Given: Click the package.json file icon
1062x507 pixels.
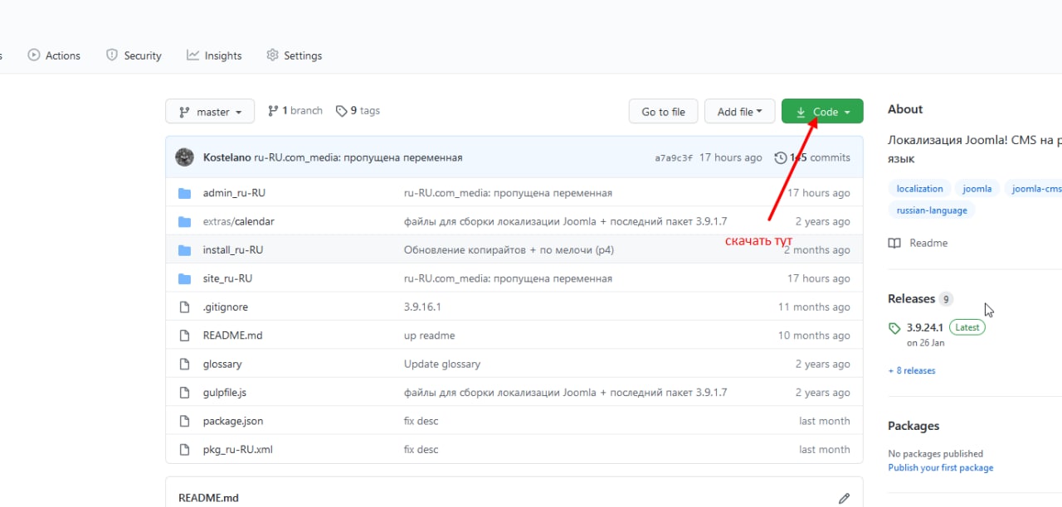Looking at the screenshot, I should coord(185,422).
